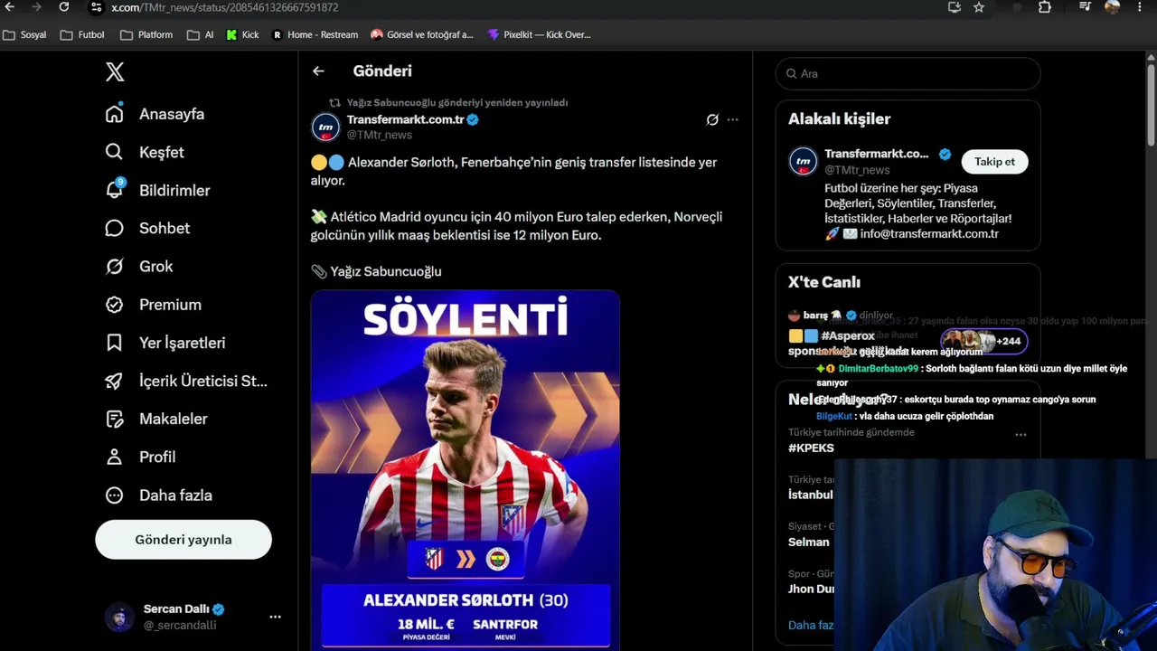The height and width of the screenshot is (651, 1157).
Task: Focus the Ara search field
Action: pos(908,73)
